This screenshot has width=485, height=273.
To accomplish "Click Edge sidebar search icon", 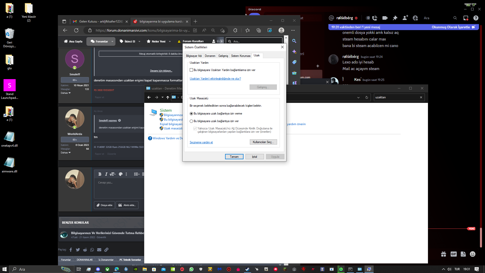I will click(294, 41).
